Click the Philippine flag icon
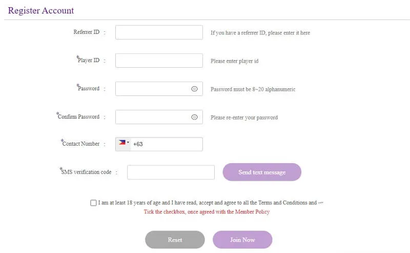 [x=122, y=143]
